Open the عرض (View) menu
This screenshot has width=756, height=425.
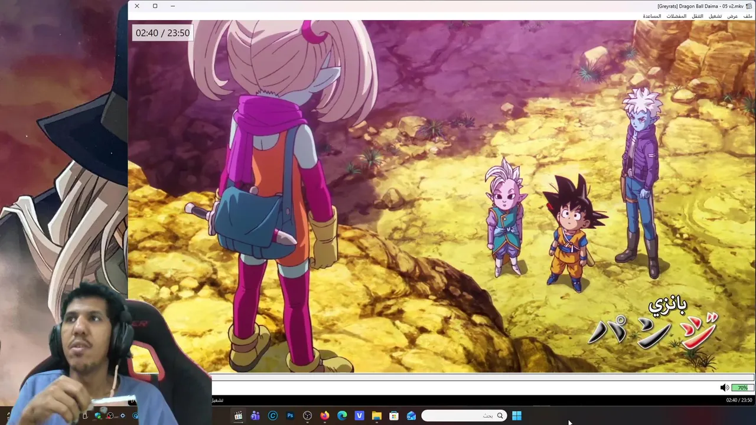732,16
